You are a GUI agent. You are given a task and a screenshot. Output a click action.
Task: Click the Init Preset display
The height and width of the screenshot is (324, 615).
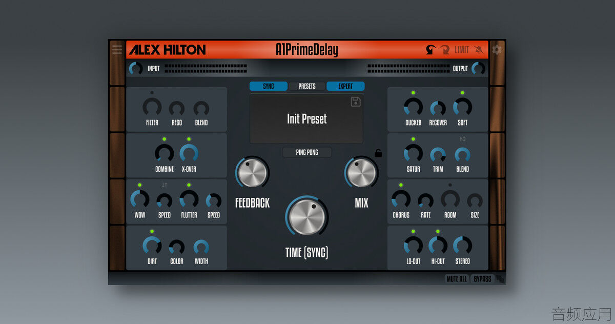(306, 119)
